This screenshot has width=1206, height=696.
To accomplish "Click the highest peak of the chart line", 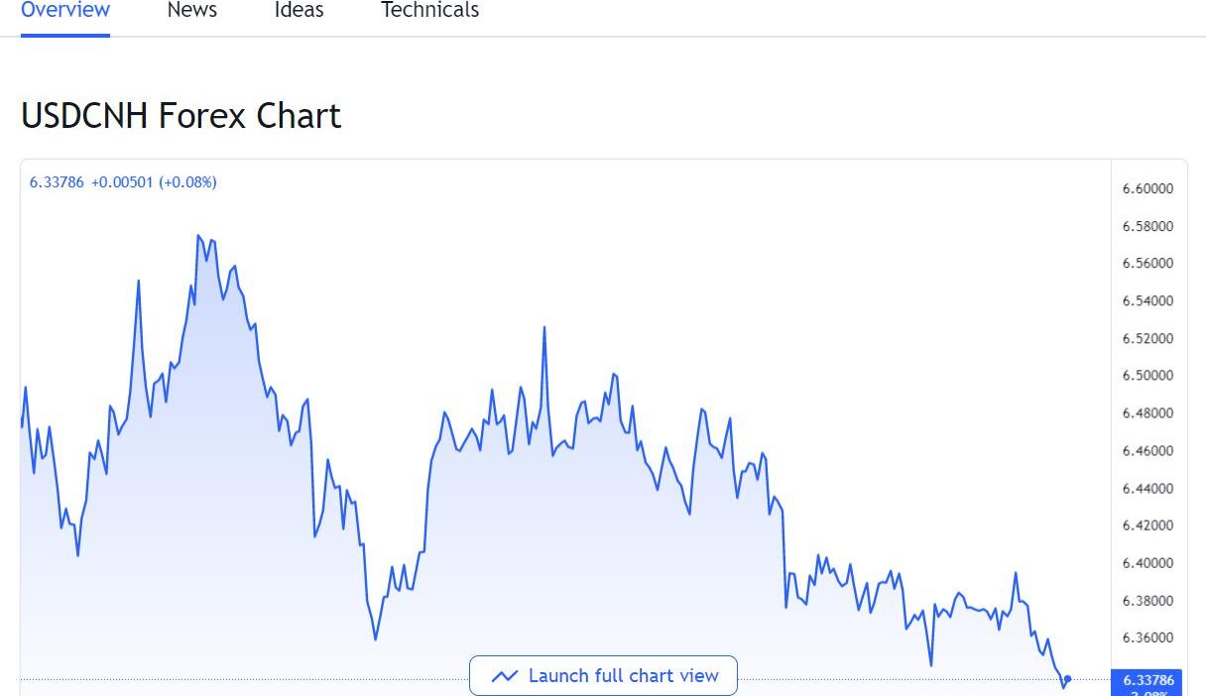I will click(198, 236).
